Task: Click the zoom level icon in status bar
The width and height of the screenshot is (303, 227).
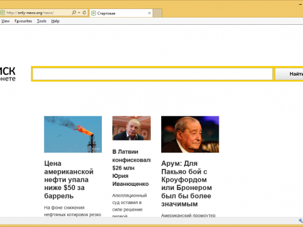Action: [301, 221]
